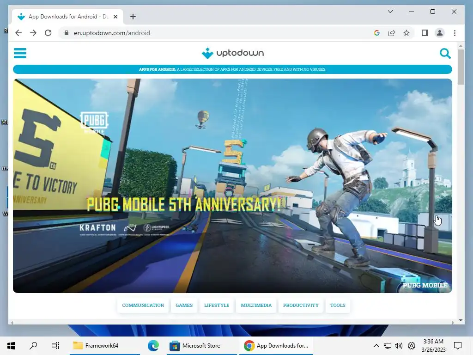
Task: Expand Chrome's tab search chevron
Action: pos(390,12)
